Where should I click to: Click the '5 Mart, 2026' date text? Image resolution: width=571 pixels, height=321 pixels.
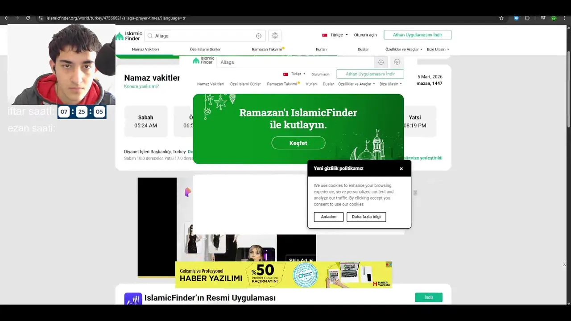coord(430,77)
